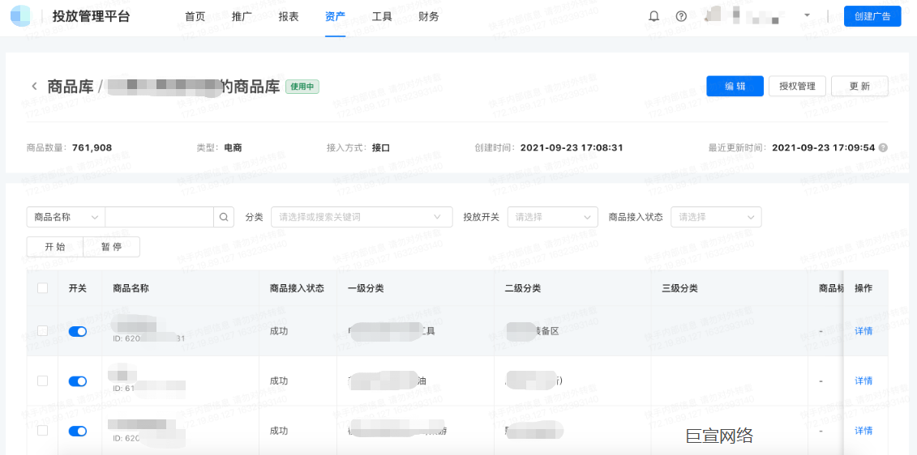Screen dimensions: 917x455
Task: Open 详情 for the first product row
Action: tap(863, 331)
